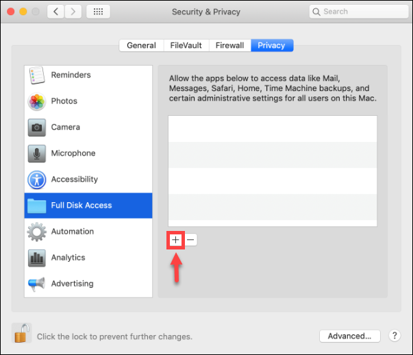Open the FileVault tab
This screenshot has height=355, width=413.
pos(186,45)
